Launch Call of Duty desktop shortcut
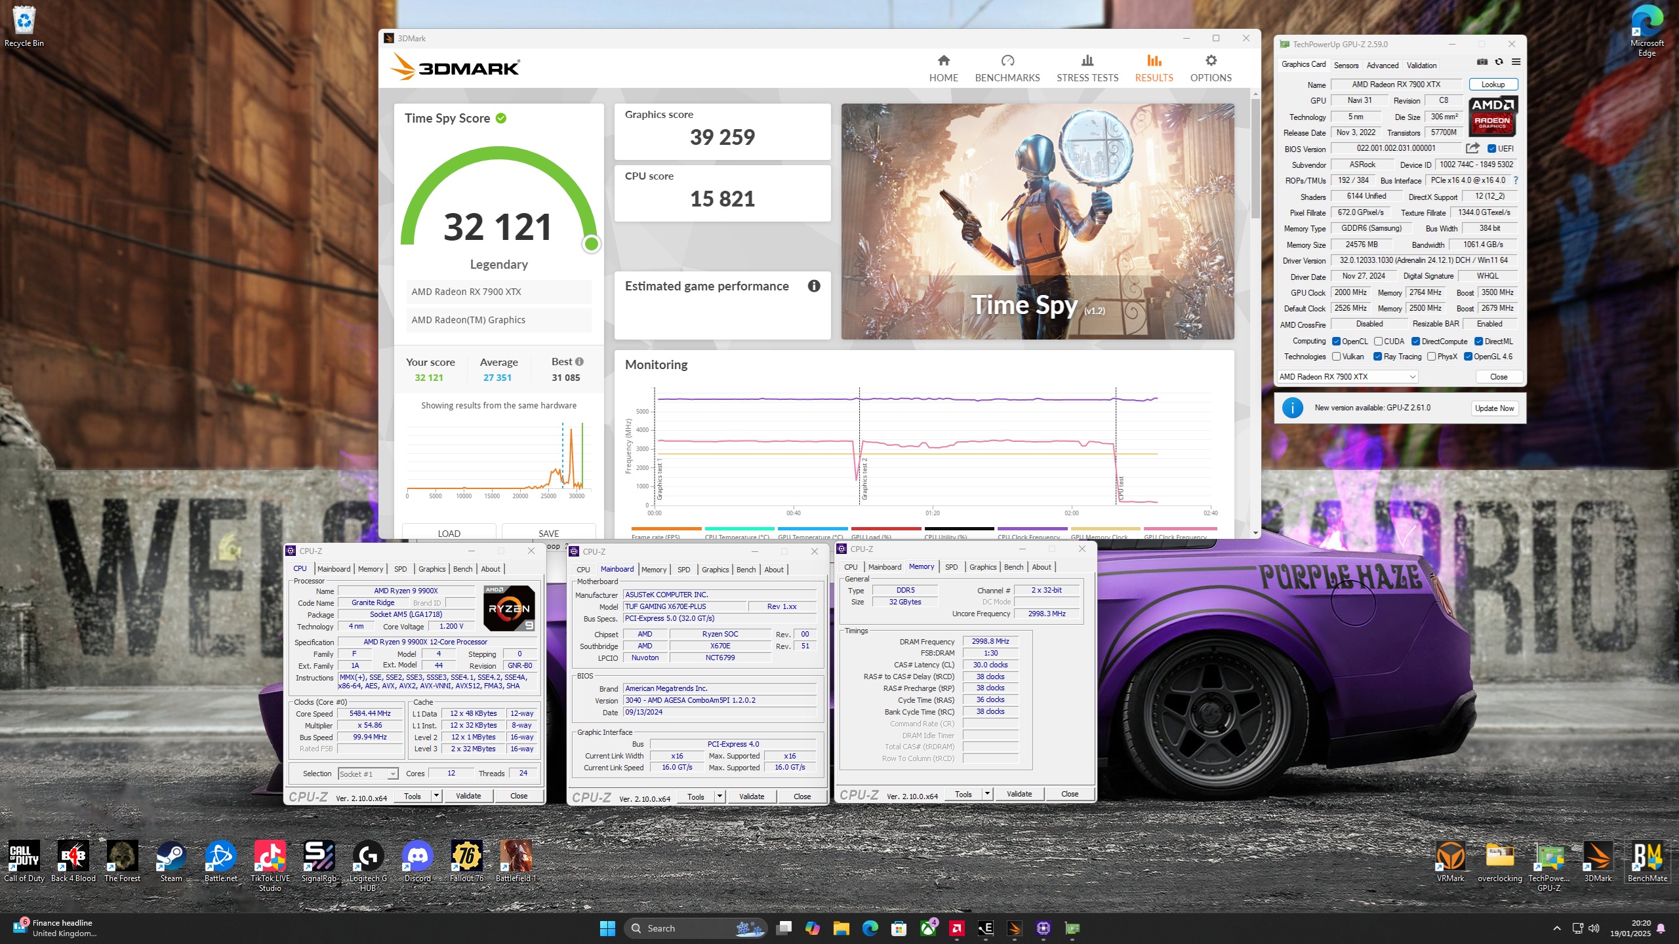Screen dimensions: 1679x944 24,861
